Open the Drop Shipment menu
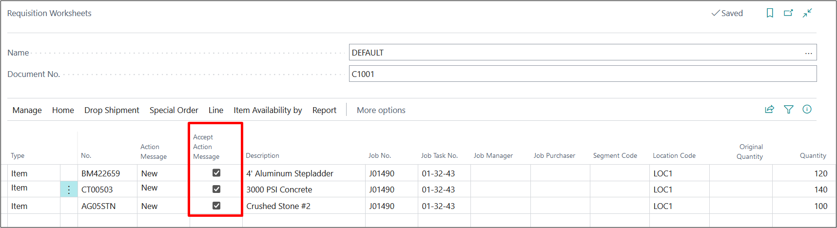 click(x=112, y=110)
